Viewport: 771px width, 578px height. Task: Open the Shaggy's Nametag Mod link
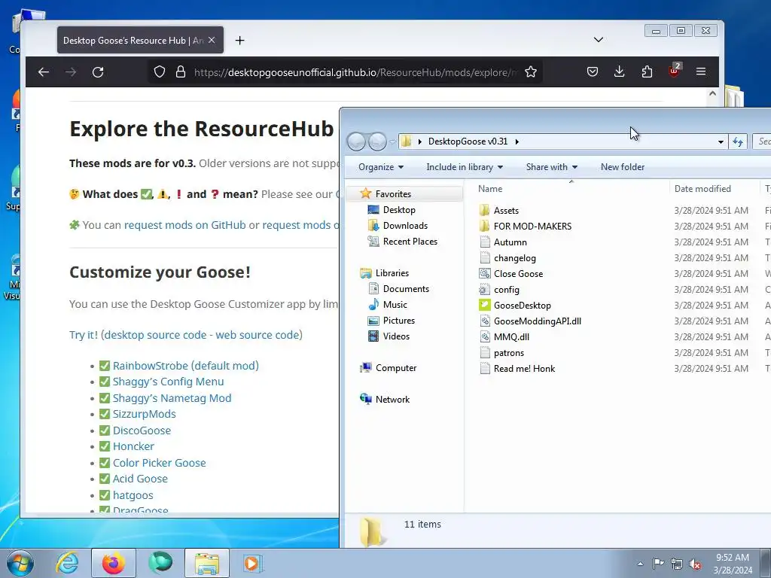(172, 398)
